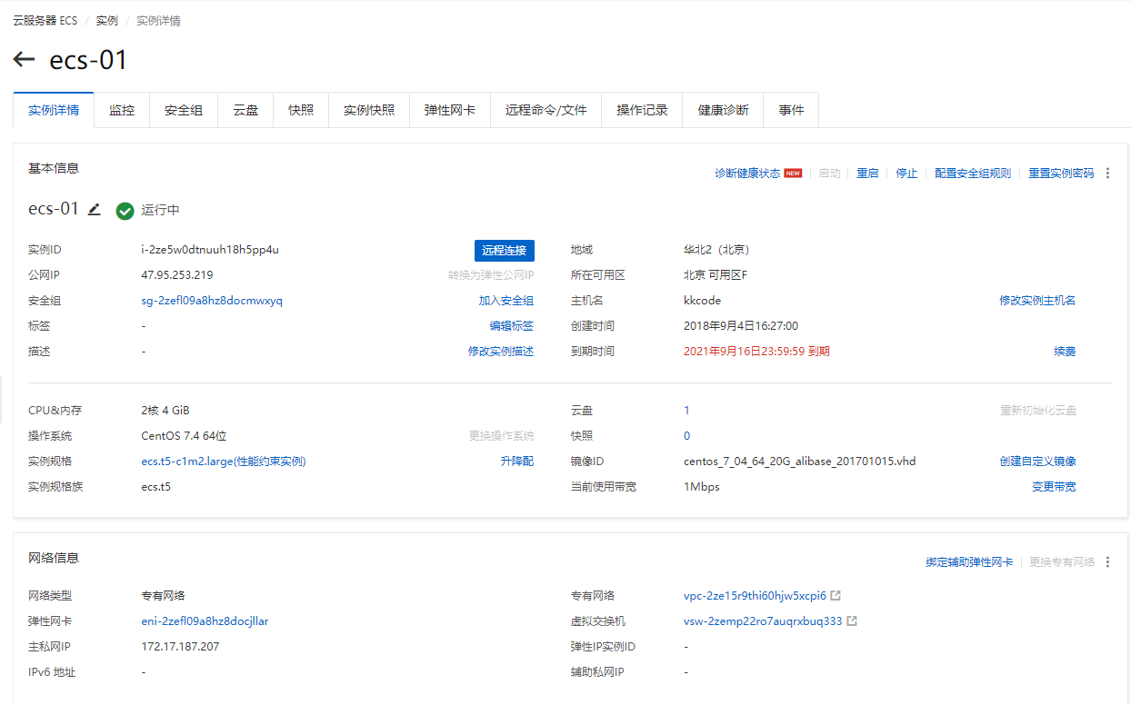
Task: Click creation time 2018年9月4日16:27:00
Action: coord(741,326)
